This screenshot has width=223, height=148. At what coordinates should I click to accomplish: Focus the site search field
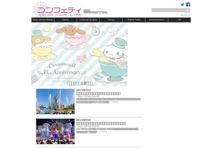pos(168,10)
